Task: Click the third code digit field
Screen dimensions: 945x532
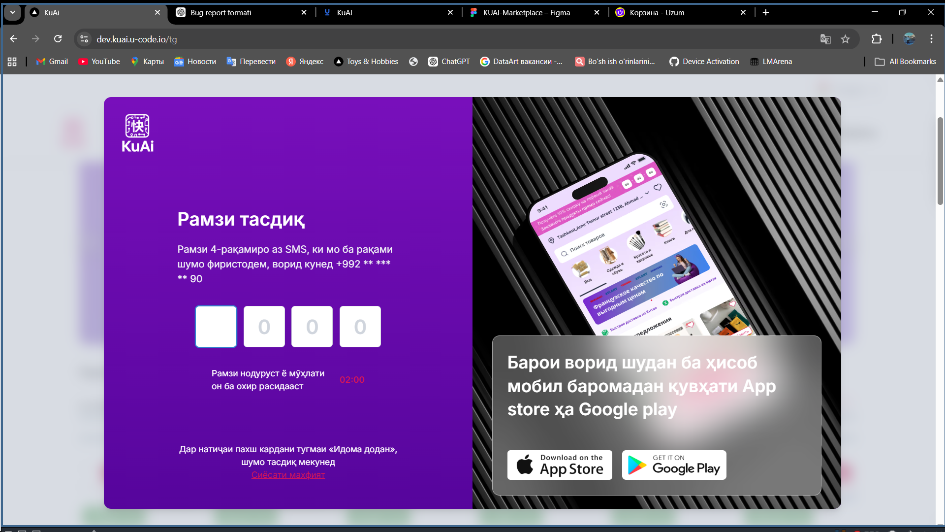Action: (312, 327)
